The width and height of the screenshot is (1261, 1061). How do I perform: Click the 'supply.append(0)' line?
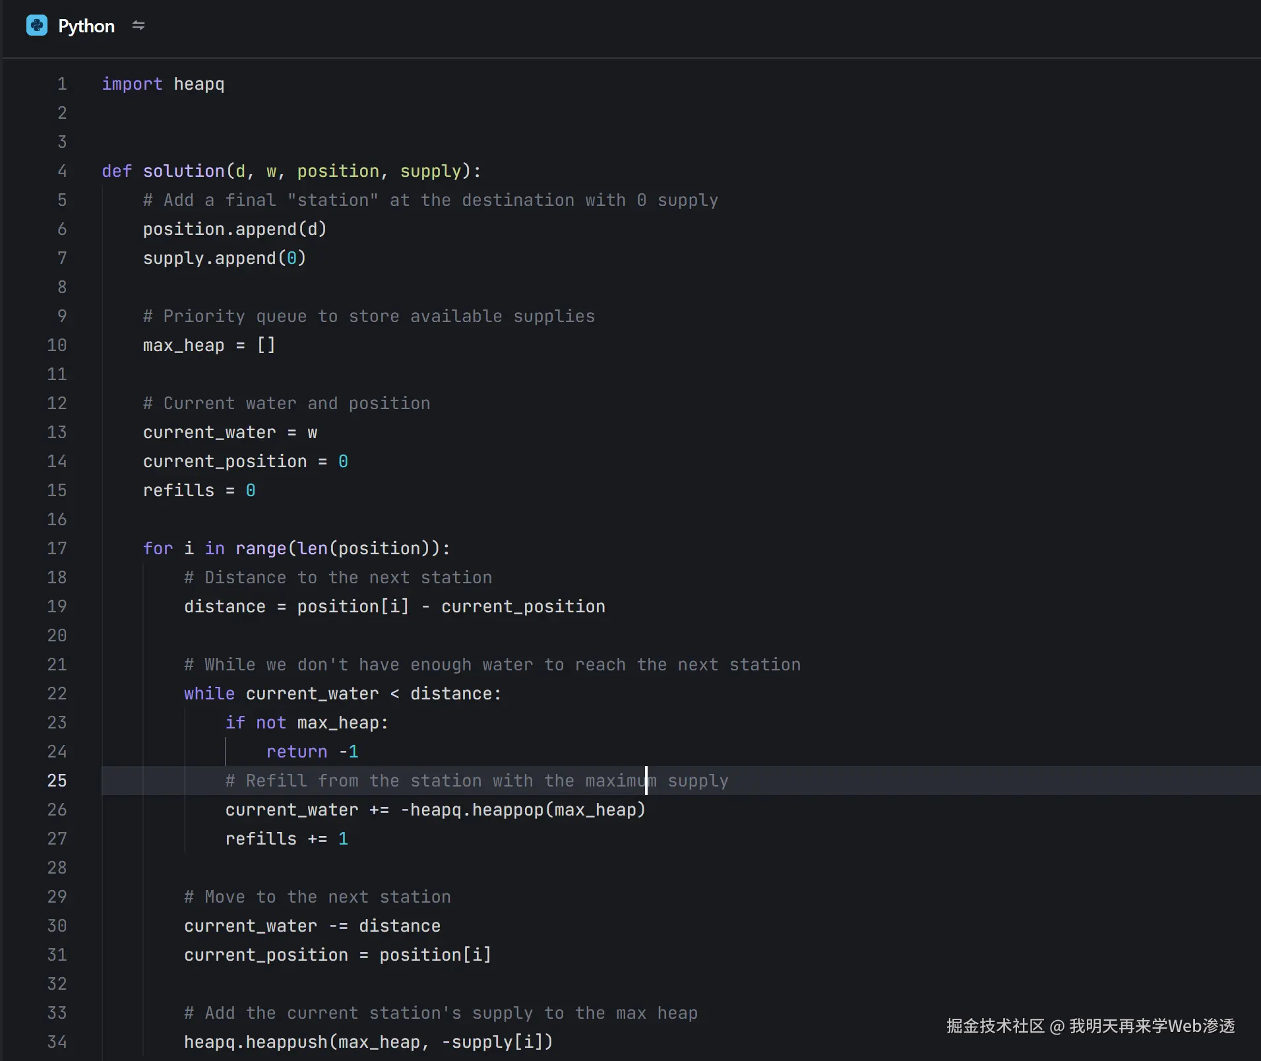[224, 258]
